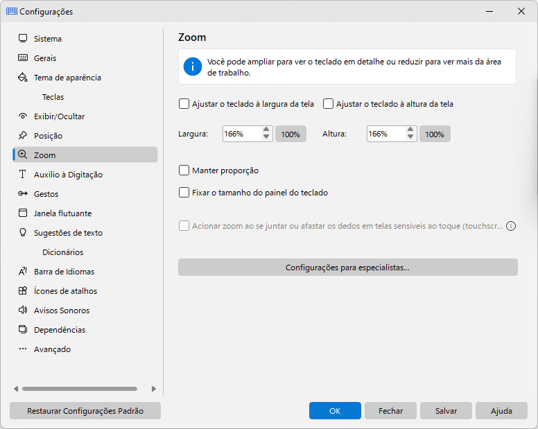Click the Avisos Sonoros speaker icon

tap(23, 310)
